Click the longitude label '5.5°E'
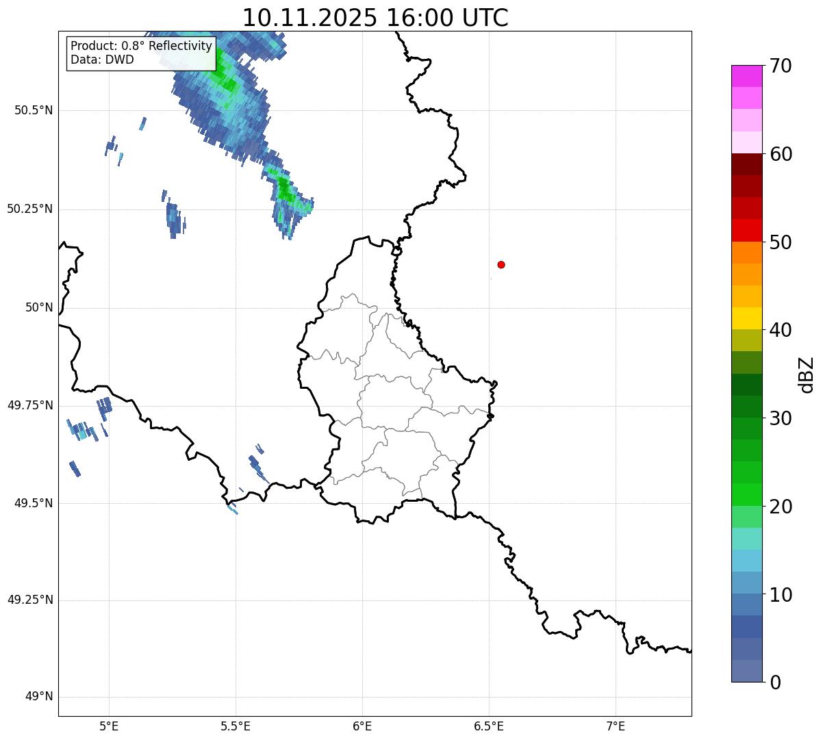Viewport: 823px width, 740px height. tap(236, 726)
